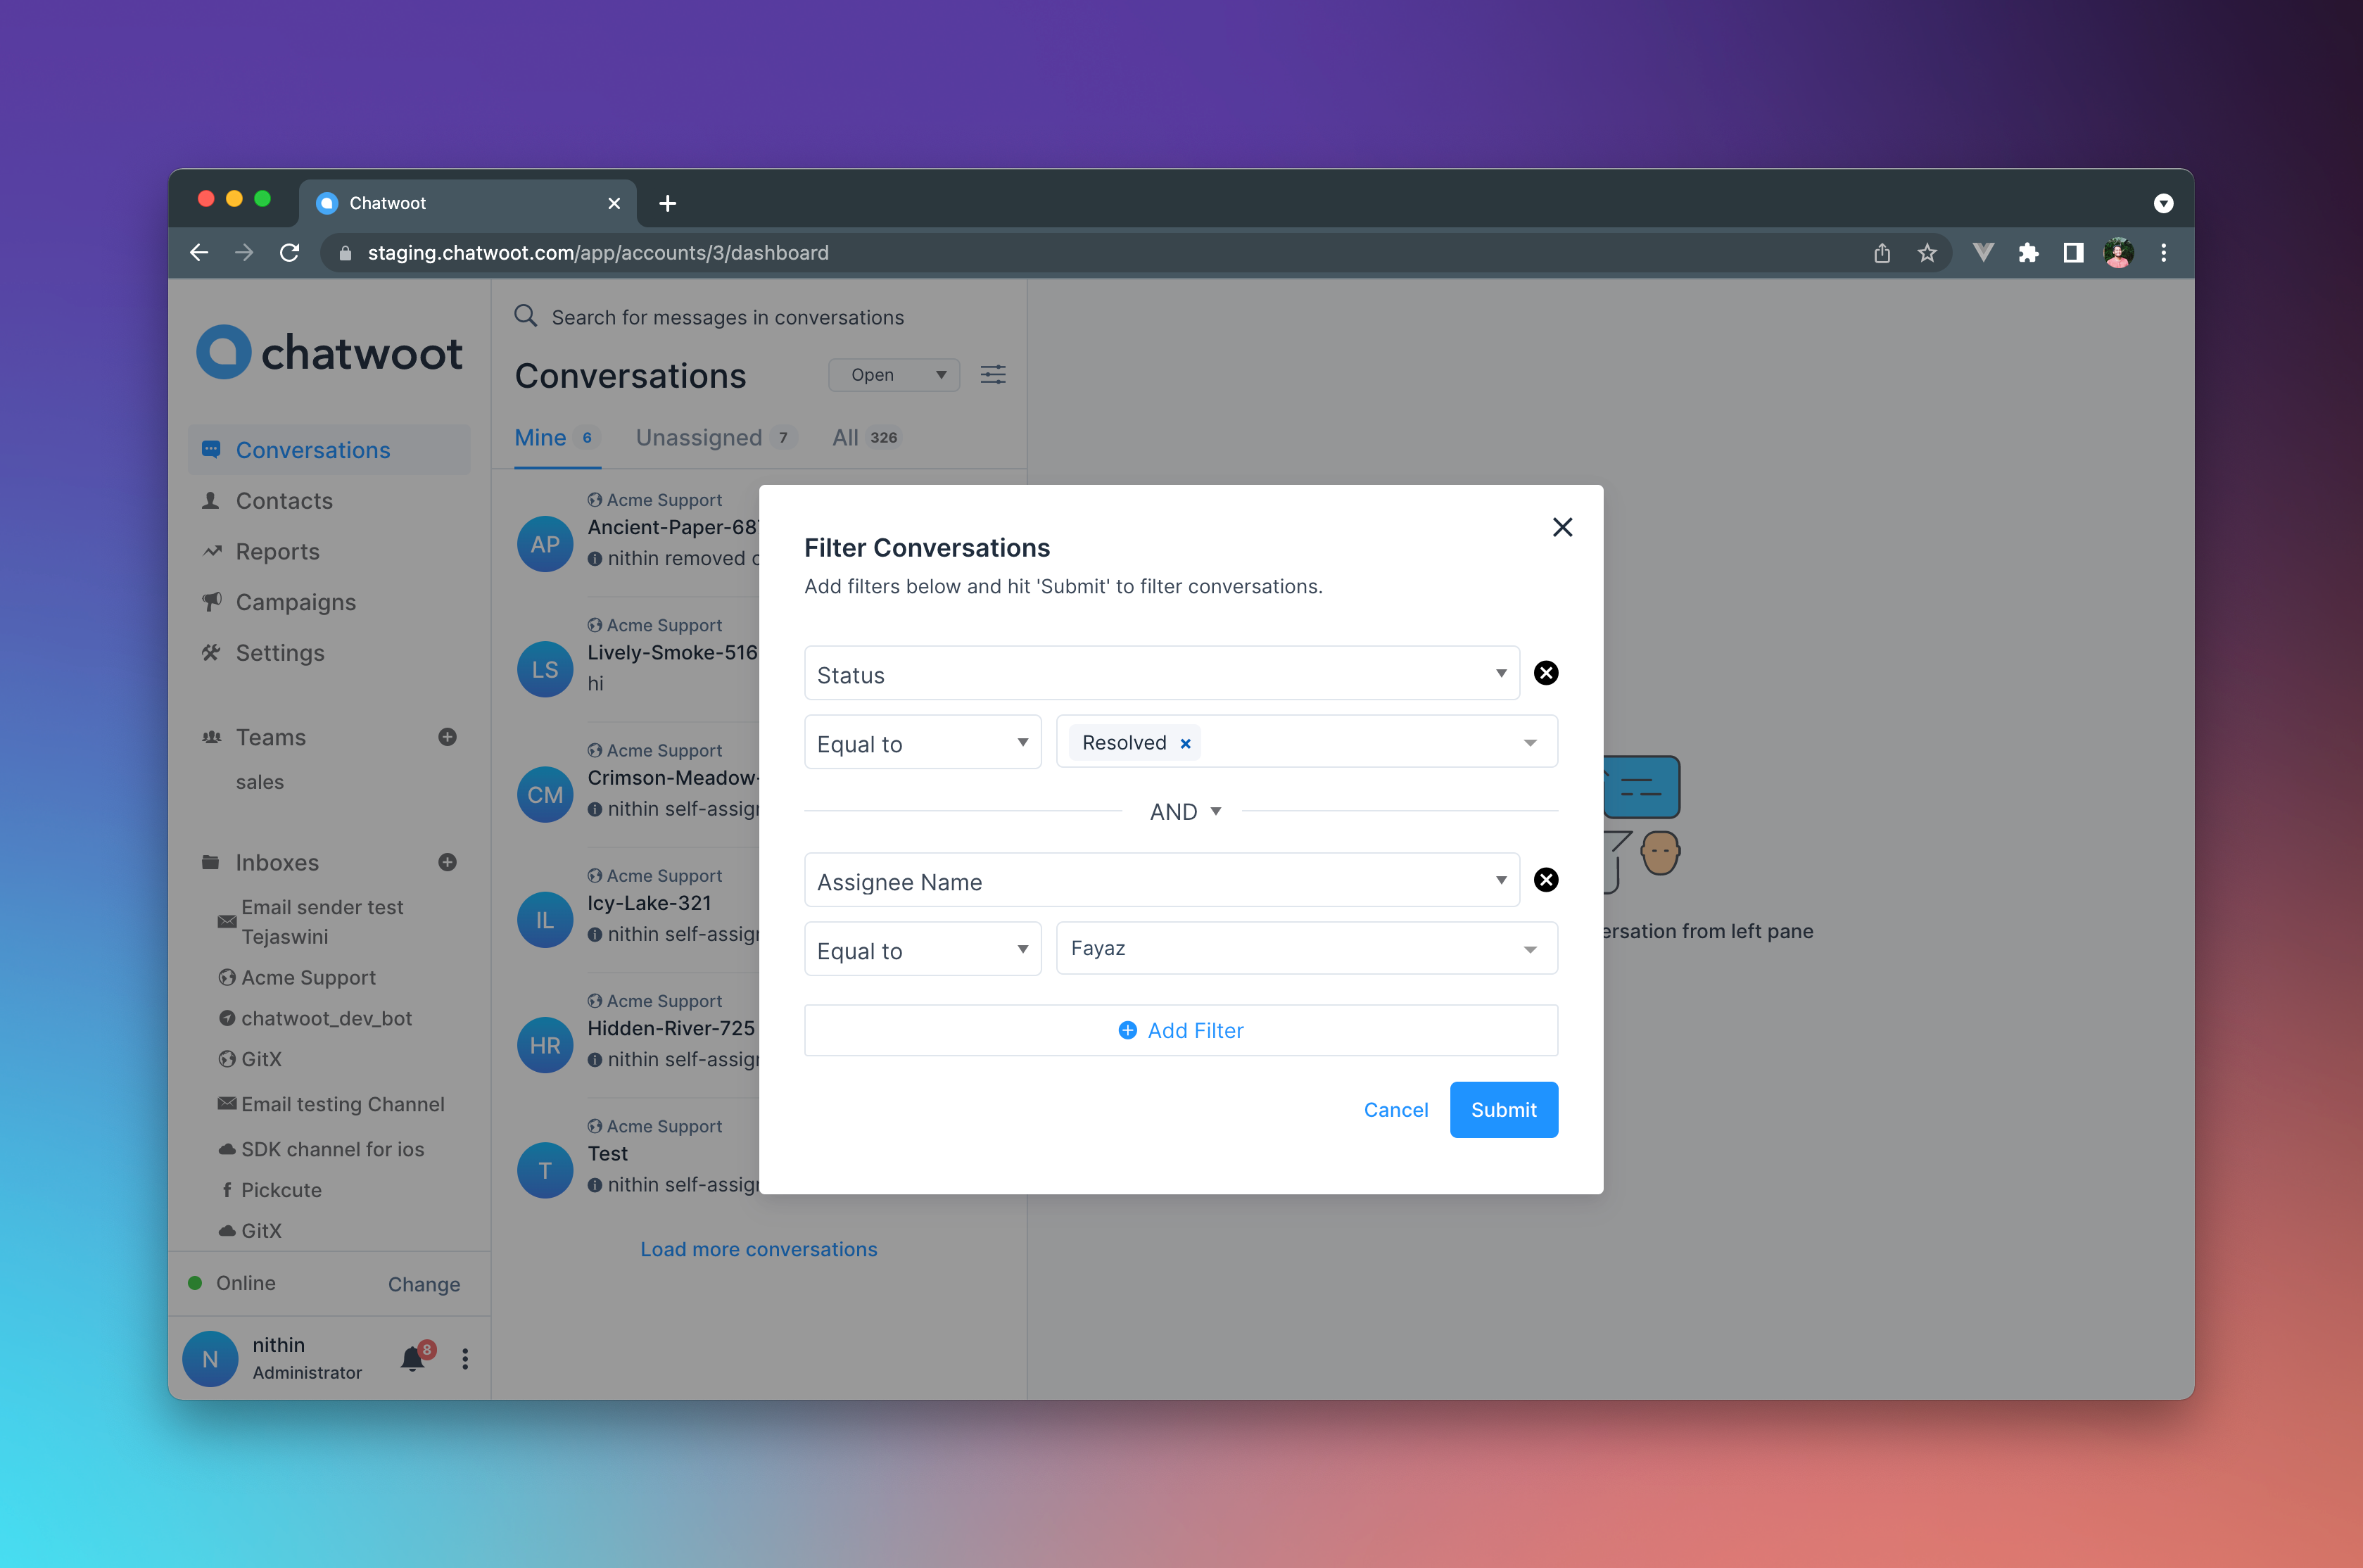Viewport: 2363px width, 1568px height.
Task: Click the Conversations icon in sidebar
Action: (x=212, y=450)
